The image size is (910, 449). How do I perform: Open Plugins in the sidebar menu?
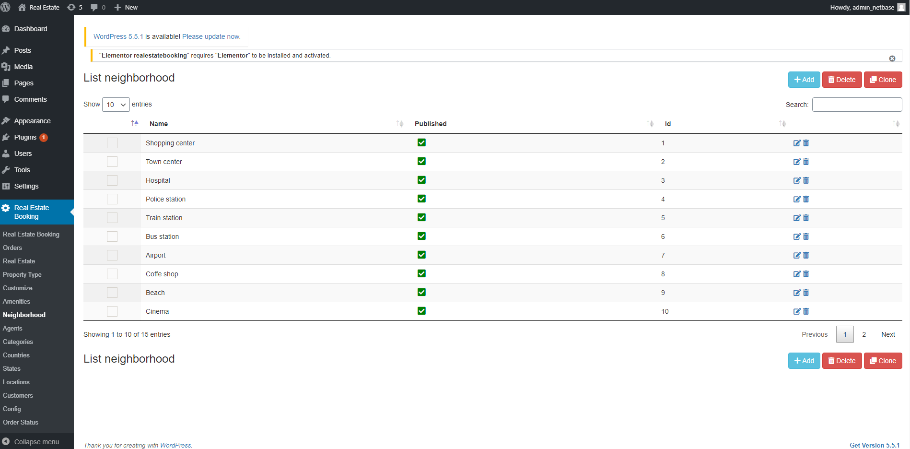(25, 137)
